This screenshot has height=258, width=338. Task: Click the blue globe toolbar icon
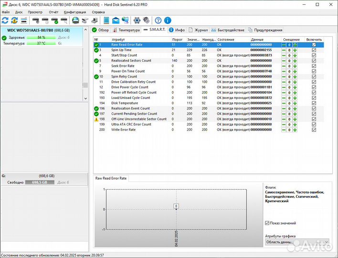[x=75, y=21]
